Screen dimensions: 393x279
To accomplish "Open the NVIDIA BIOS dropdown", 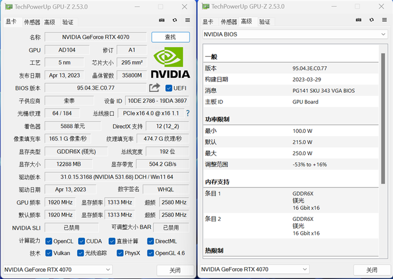I will (295, 34).
